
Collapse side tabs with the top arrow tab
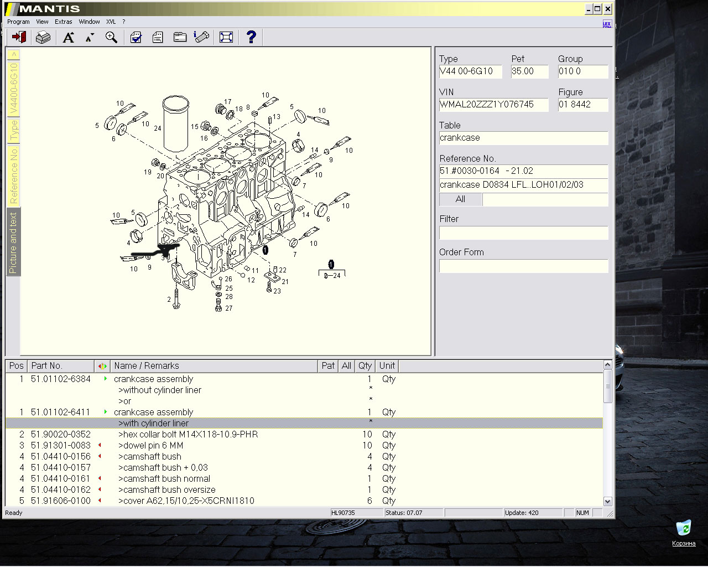tap(13, 54)
